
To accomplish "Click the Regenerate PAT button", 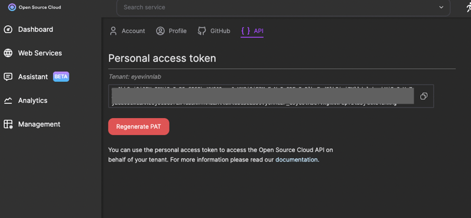I will 139,126.
